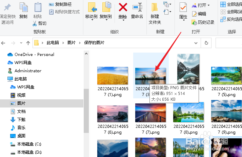This screenshot has height=157, width=242.
Task: Refresh the current folder
Action: [x=206, y=43]
